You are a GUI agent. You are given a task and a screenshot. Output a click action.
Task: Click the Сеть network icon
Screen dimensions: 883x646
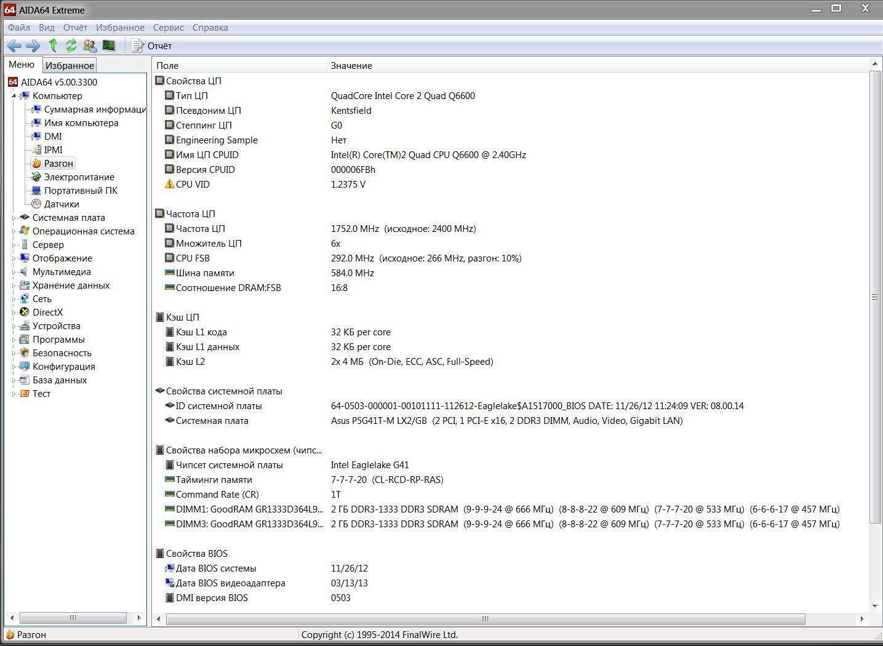[x=25, y=298]
